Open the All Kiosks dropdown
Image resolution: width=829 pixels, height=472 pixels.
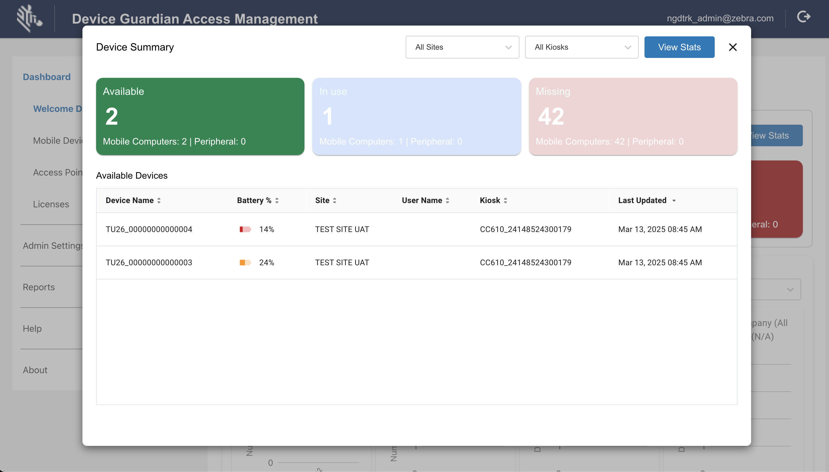581,47
